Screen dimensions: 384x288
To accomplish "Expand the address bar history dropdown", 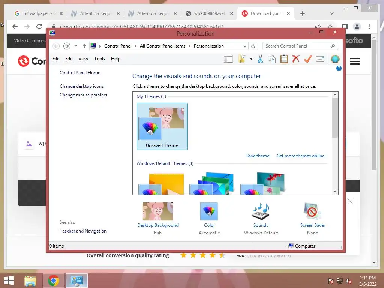I will [x=245, y=46].
